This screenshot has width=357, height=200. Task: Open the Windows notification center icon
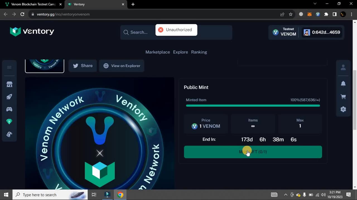pyautogui.click(x=349, y=195)
